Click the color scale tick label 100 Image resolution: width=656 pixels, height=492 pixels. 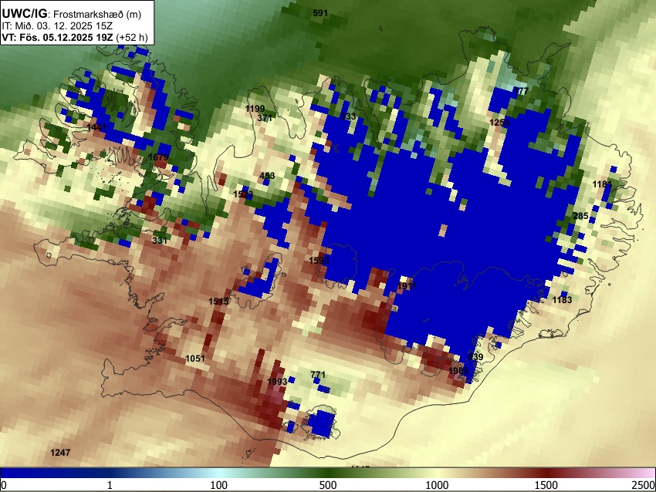click(x=219, y=485)
